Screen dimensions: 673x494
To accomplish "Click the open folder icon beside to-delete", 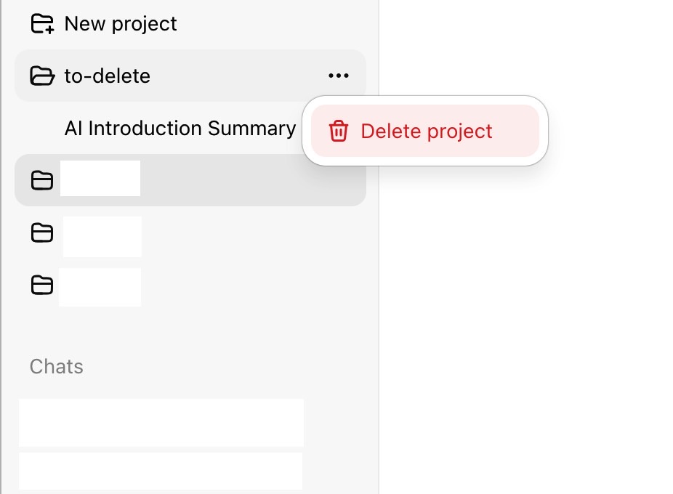I will click(x=42, y=76).
